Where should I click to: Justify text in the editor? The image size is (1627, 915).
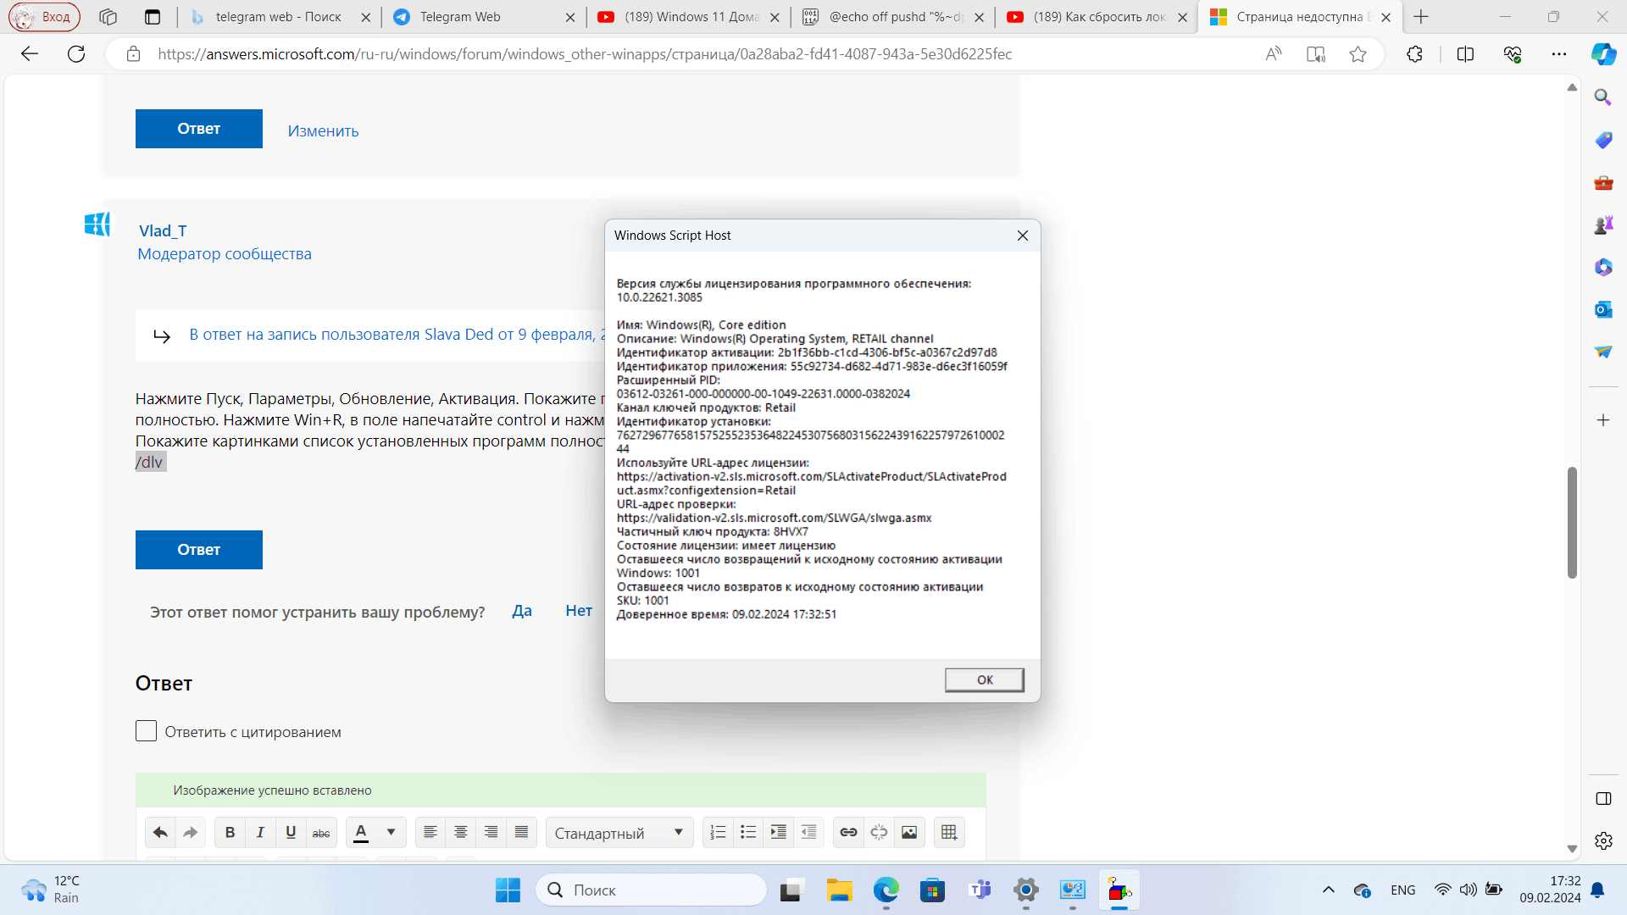tap(522, 833)
